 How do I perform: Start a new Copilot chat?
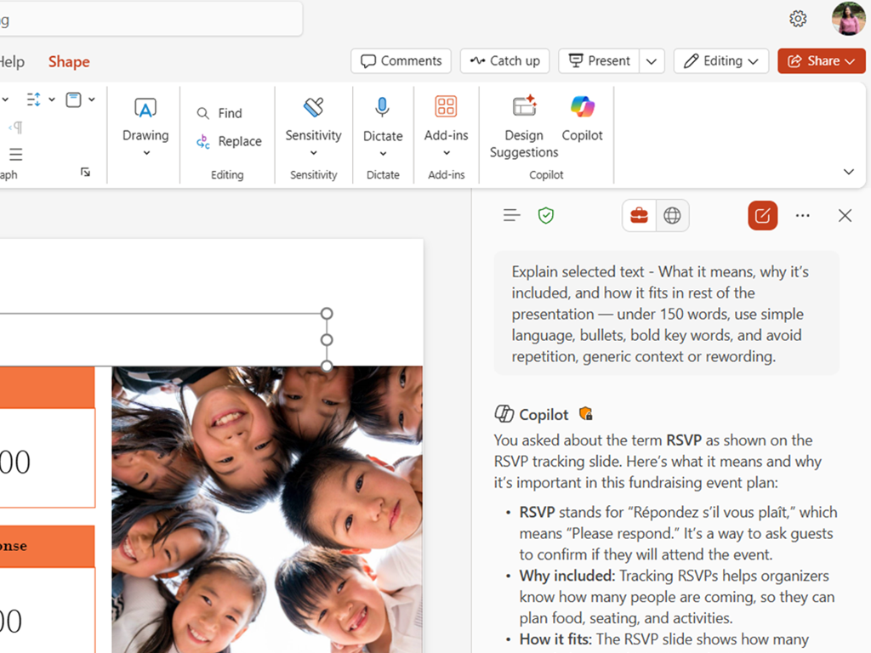(x=763, y=215)
